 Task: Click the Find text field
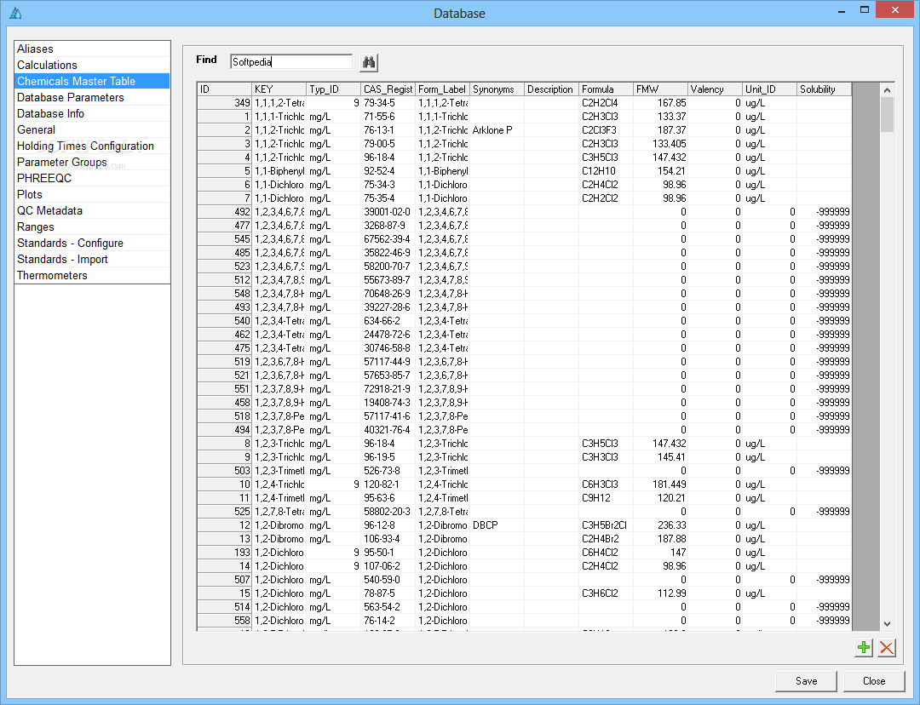(291, 61)
